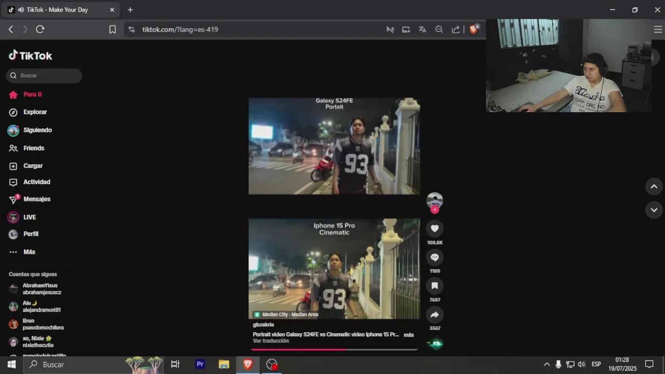This screenshot has width=665, height=374.
Task: Click the Windows taskbar Buscar search box
Action: (94, 365)
